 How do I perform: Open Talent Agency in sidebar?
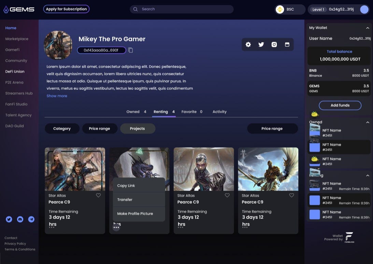click(x=18, y=115)
